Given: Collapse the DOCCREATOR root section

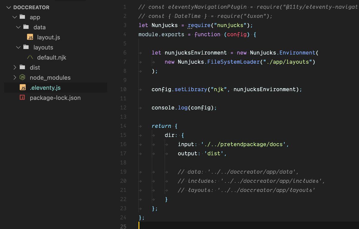Looking at the screenshot, I should (8, 7).
